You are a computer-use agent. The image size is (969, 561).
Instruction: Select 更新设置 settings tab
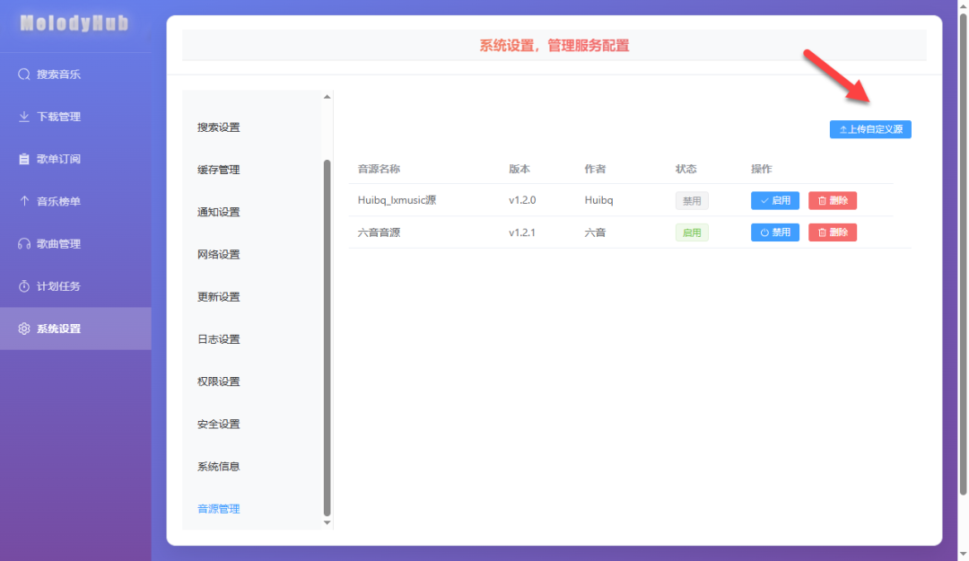[x=218, y=297]
